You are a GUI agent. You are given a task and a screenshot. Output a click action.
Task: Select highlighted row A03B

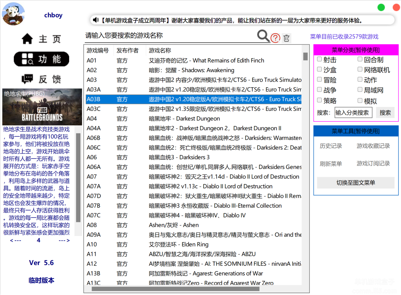point(194,99)
